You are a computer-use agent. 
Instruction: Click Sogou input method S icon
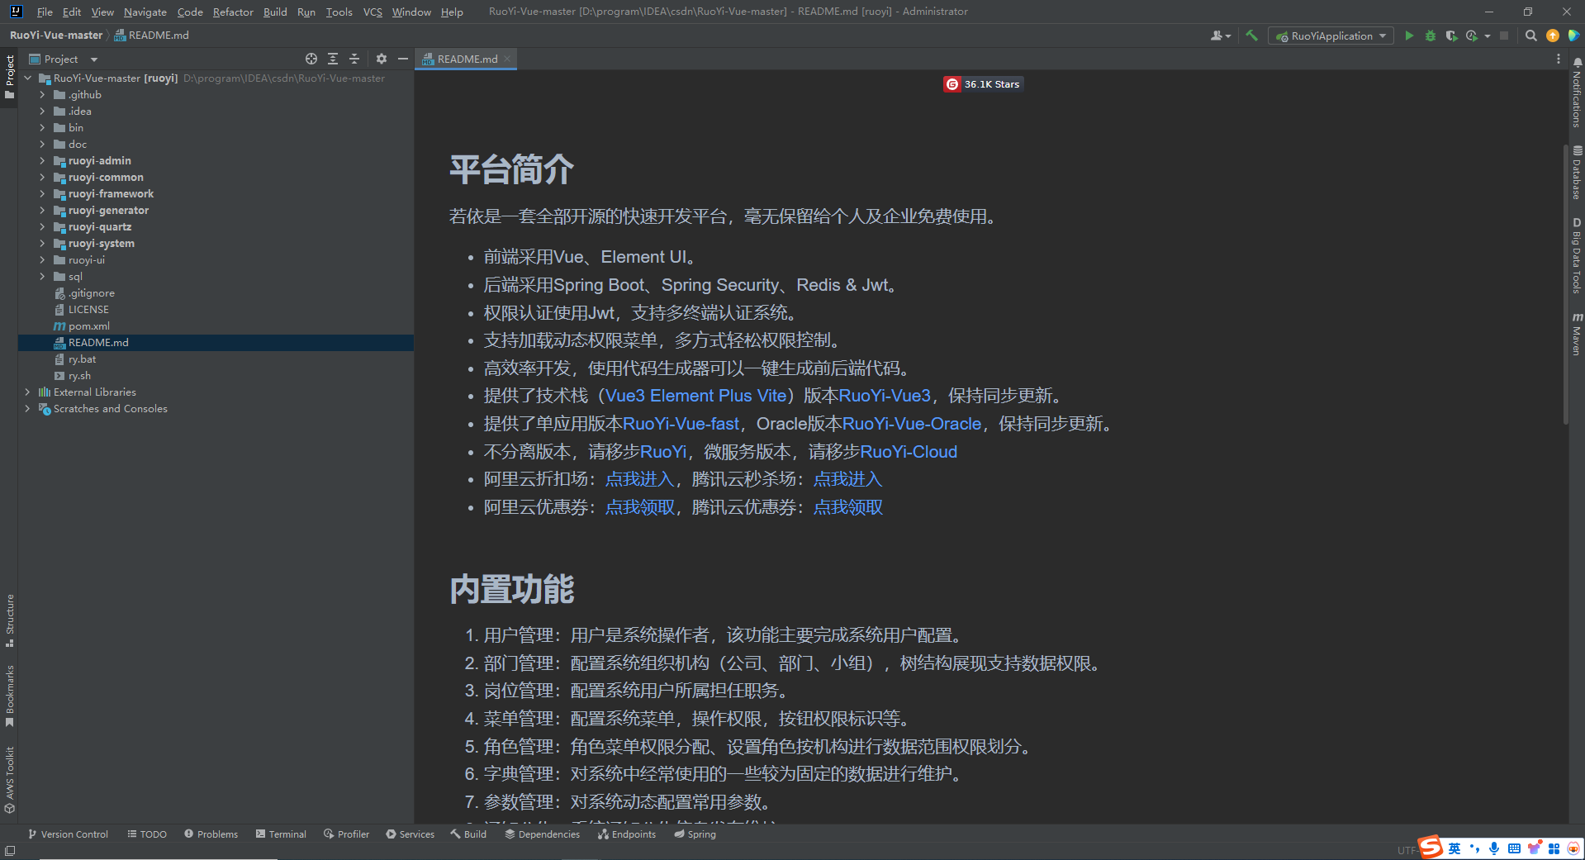pyautogui.click(x=1431, y=847)
